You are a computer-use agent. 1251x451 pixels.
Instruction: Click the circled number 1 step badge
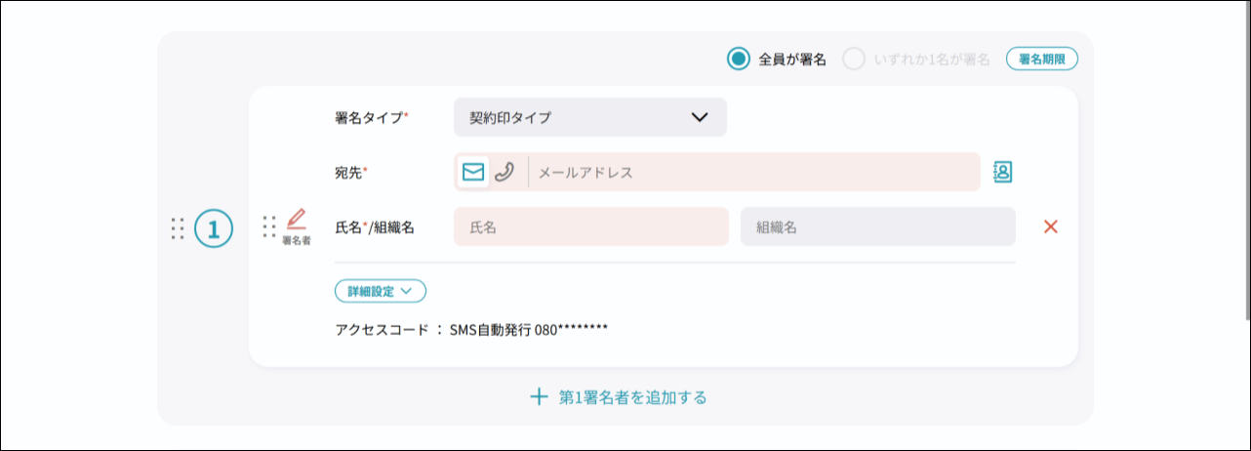(214, 228)
